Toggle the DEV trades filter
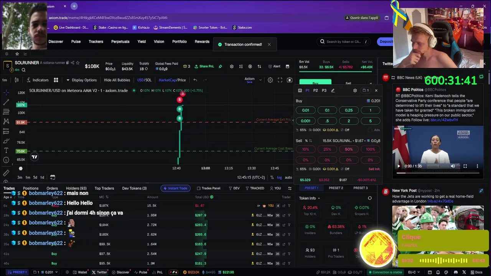491x276 pixels. click(x=234, y=188)
